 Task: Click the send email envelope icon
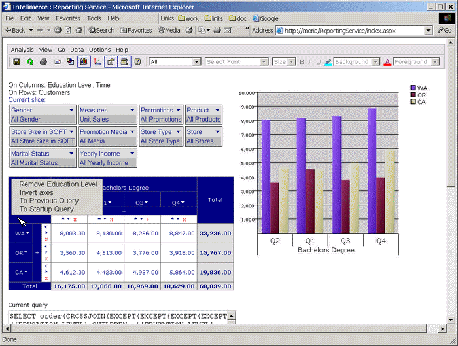pyautogui.click(x=58, y=61)
